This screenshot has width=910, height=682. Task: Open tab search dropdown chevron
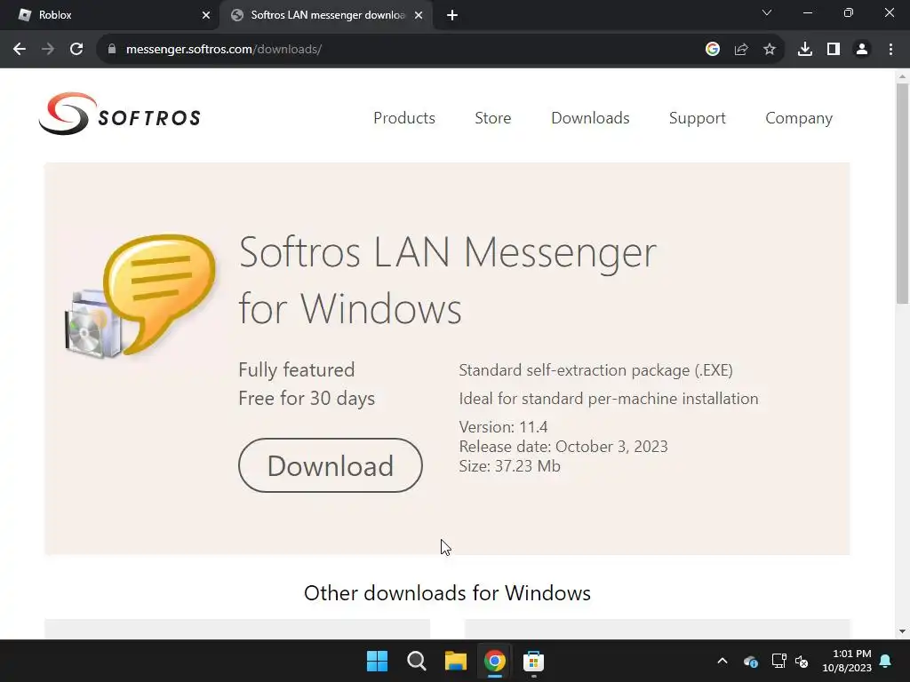pyautogui.click(x=767, y=12)
